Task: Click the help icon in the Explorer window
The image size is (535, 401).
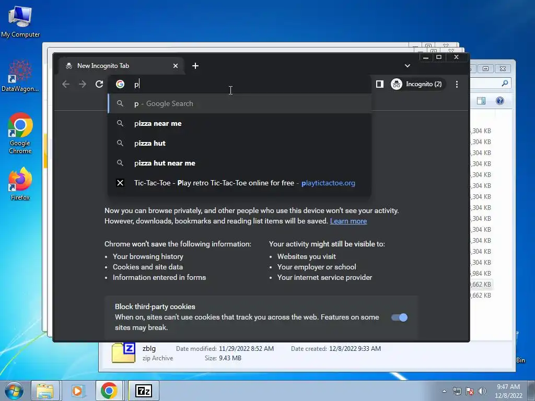Action: 500,101
